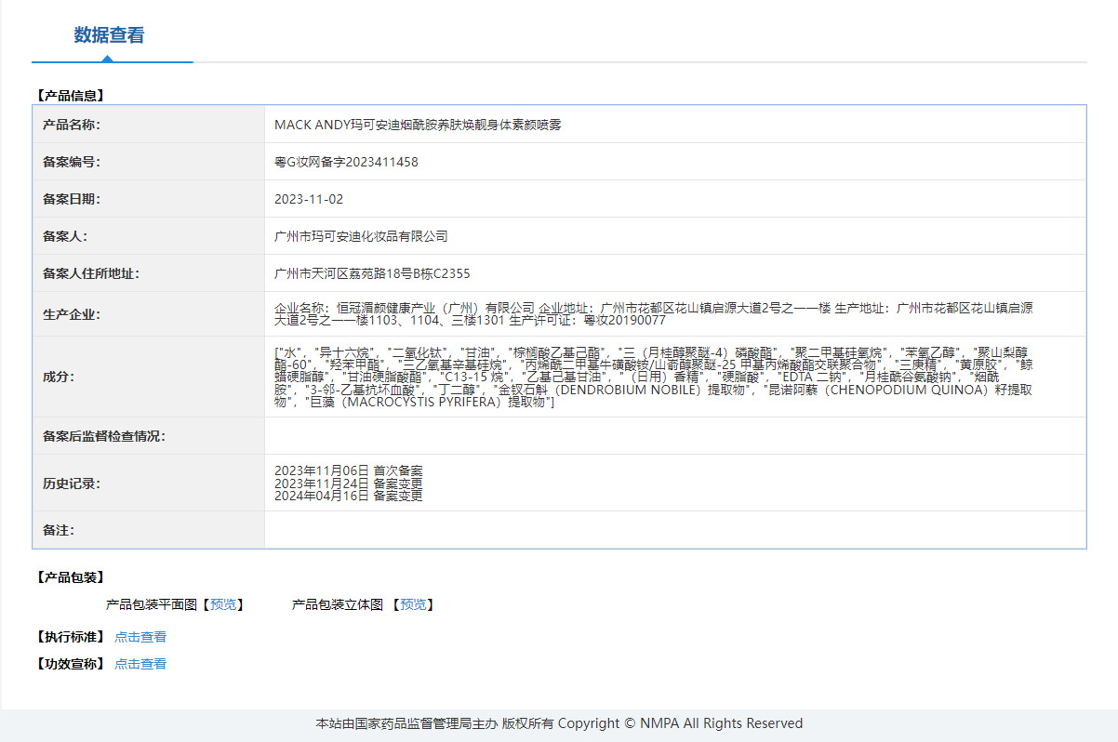Click the 成分 row label

[59, 377]
